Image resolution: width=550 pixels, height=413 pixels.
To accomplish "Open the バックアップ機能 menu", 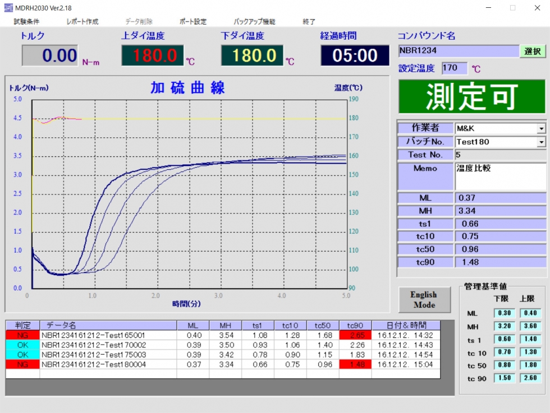I will (x=254, y=22).
